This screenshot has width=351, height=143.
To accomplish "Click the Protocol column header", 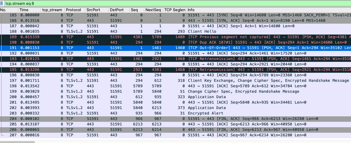I will [x=75, y=10].
